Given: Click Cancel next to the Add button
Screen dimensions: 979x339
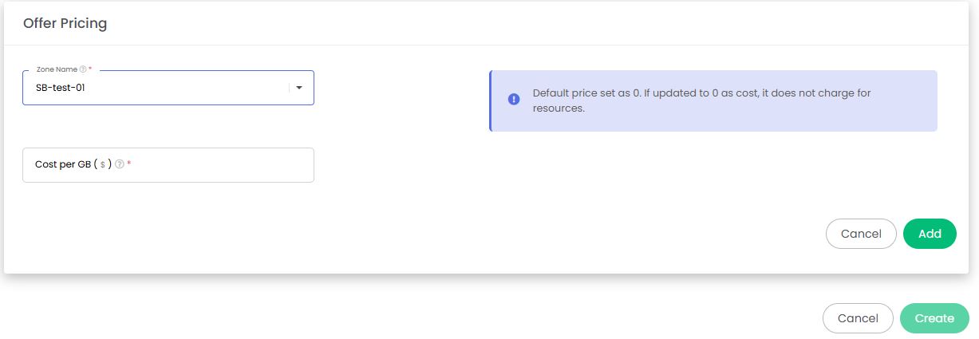Looking at the screenshot, I should click(861, 234).
